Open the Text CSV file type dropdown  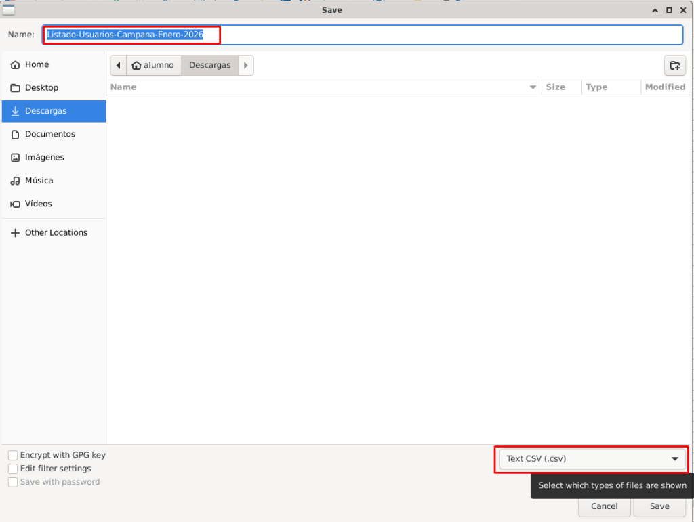pyautogui.click(x=592, y=459)
